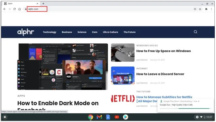Click the browser forward arrow
The height and width of the screenshot is (122, 216).
point(9,9)
